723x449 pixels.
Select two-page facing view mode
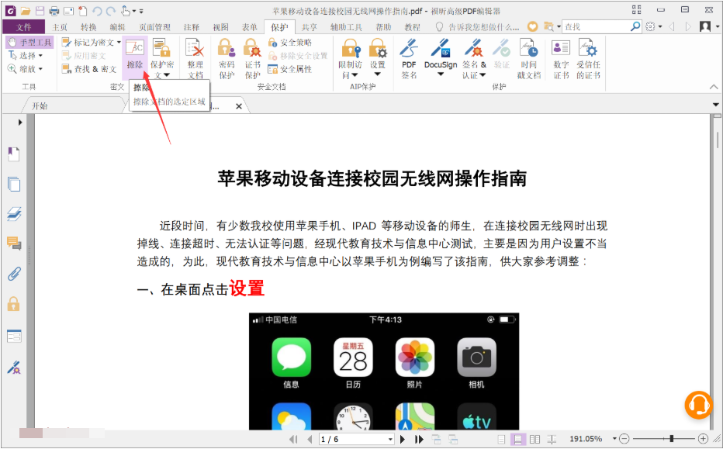(x=534, y=440)
